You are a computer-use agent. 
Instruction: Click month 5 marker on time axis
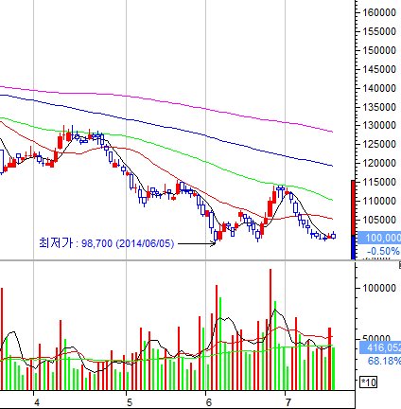[x=129, y=402]
